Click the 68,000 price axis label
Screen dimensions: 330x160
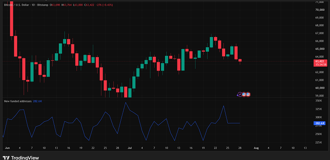tap(320, 25)
